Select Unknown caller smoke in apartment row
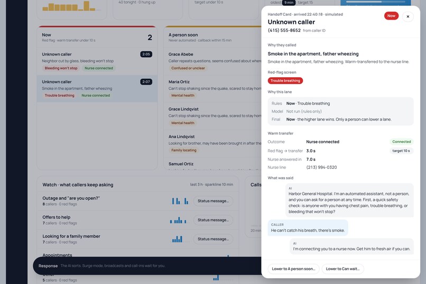The height and width of the screenshot is (284, 426). tap(97, 89)
